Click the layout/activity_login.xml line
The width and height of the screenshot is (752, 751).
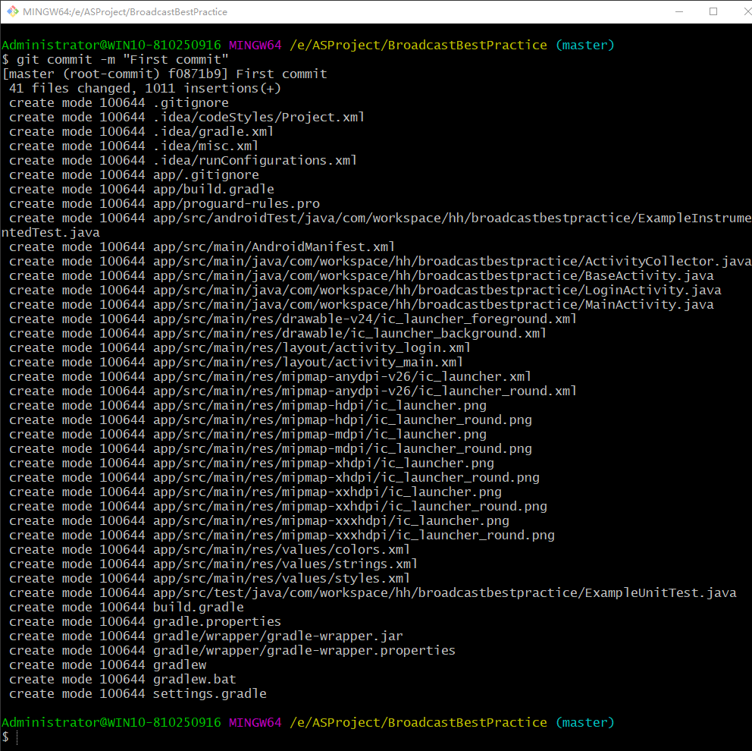pos(240,347)
